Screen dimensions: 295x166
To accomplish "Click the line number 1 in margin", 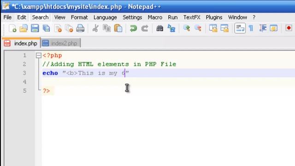I will pyautogui.click(x=24, y=55).
